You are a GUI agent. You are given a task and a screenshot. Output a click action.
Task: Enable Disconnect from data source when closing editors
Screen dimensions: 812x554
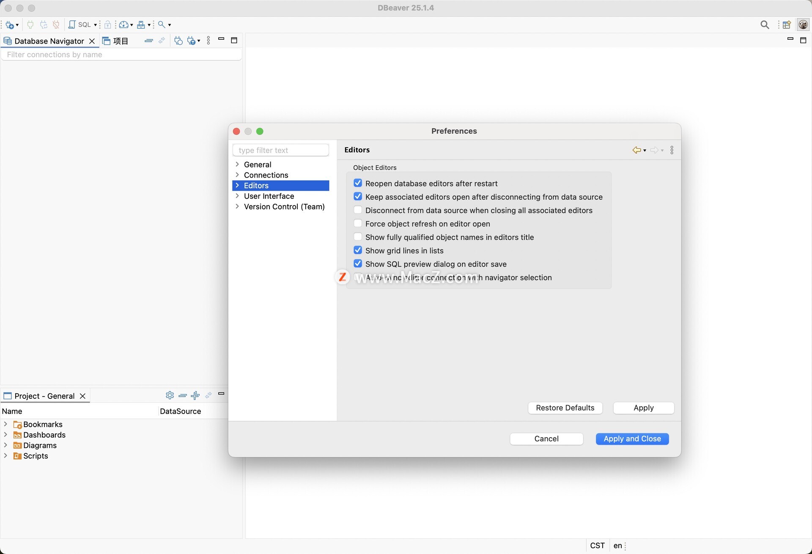[358, 210]
